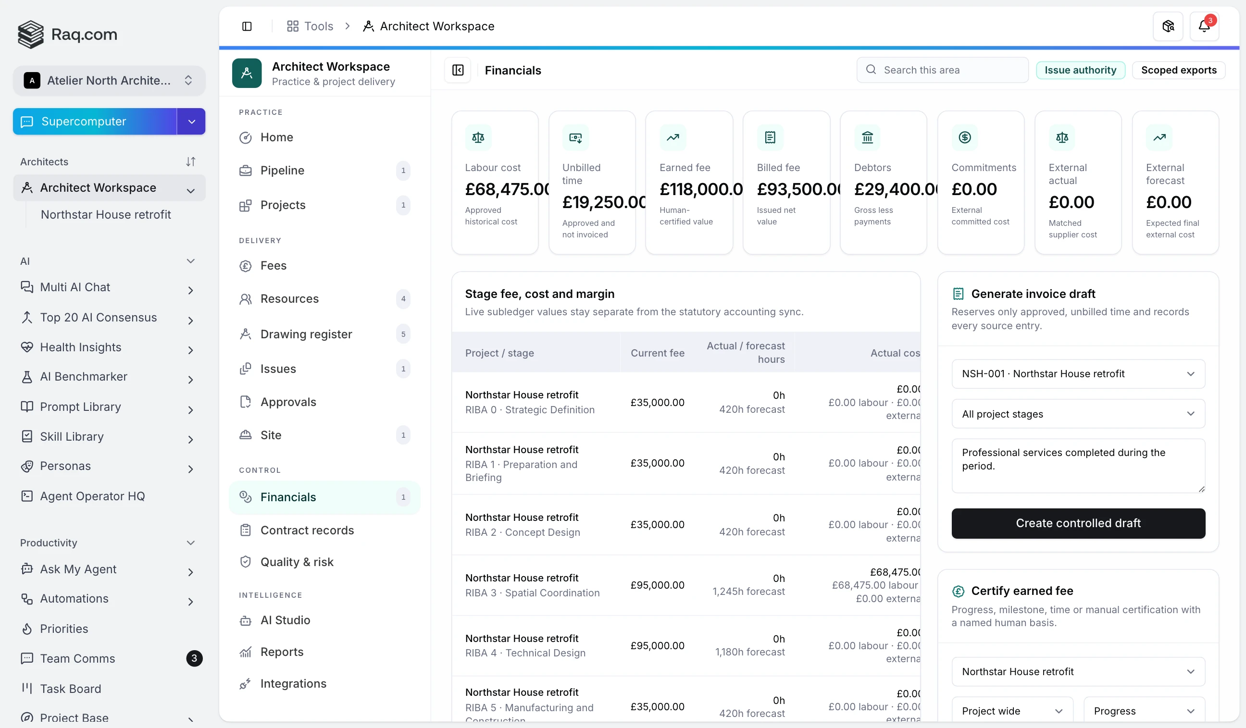Open the All project stages dropdown
1246x728 pixels.
pyautogui.click(x=1078, y=414)
